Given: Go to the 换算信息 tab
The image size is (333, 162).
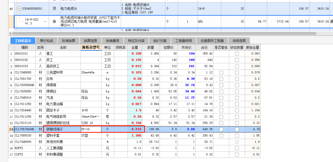Looking at the screenshot, I should [x=91, y=41].
